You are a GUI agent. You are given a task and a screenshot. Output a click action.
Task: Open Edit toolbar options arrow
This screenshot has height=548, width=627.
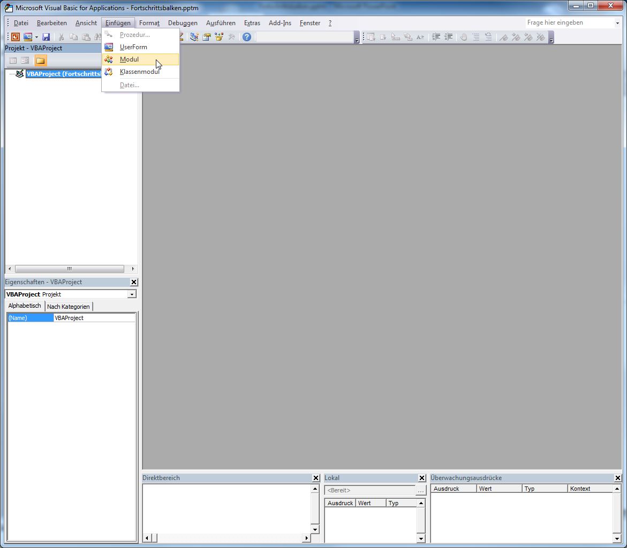(x=552, y=37)
